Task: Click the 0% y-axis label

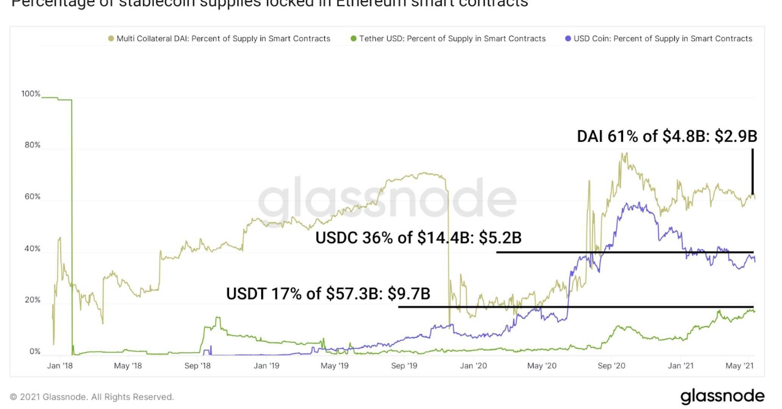Action: 34,351
